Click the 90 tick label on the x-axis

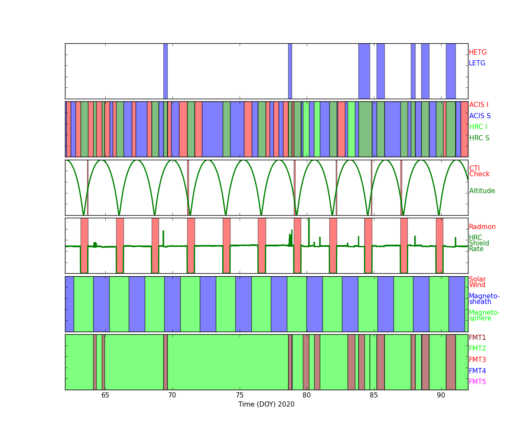coord(441,395)
